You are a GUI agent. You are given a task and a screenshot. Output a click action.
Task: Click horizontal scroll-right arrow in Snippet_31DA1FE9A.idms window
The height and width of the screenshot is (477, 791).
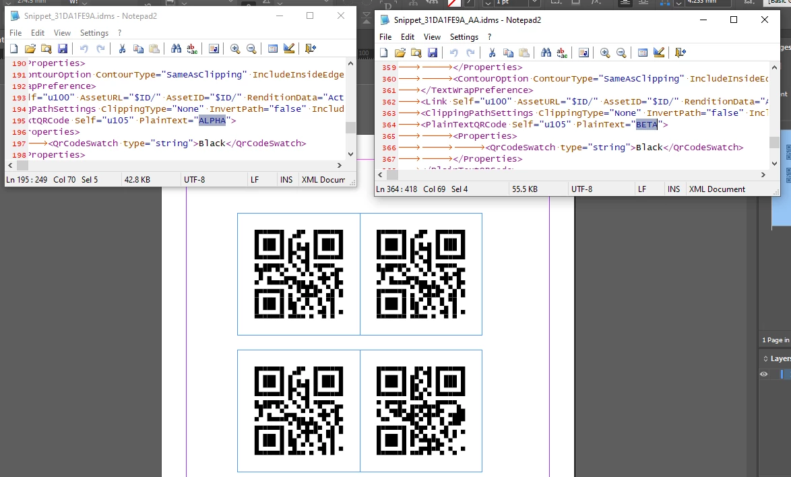[x=339, y=165]
